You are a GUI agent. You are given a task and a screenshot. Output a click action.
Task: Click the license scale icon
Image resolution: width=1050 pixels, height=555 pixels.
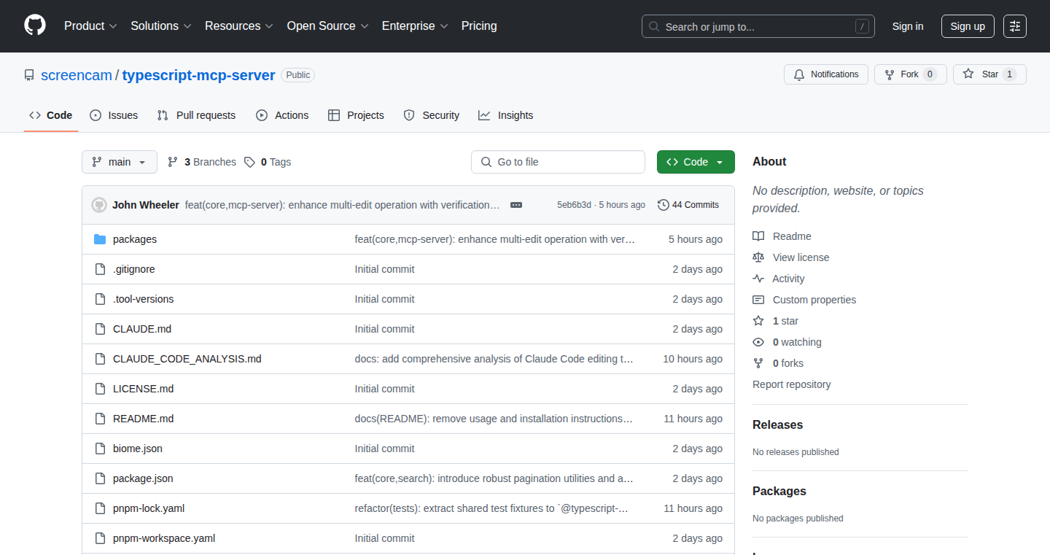[x=758, y=257]
